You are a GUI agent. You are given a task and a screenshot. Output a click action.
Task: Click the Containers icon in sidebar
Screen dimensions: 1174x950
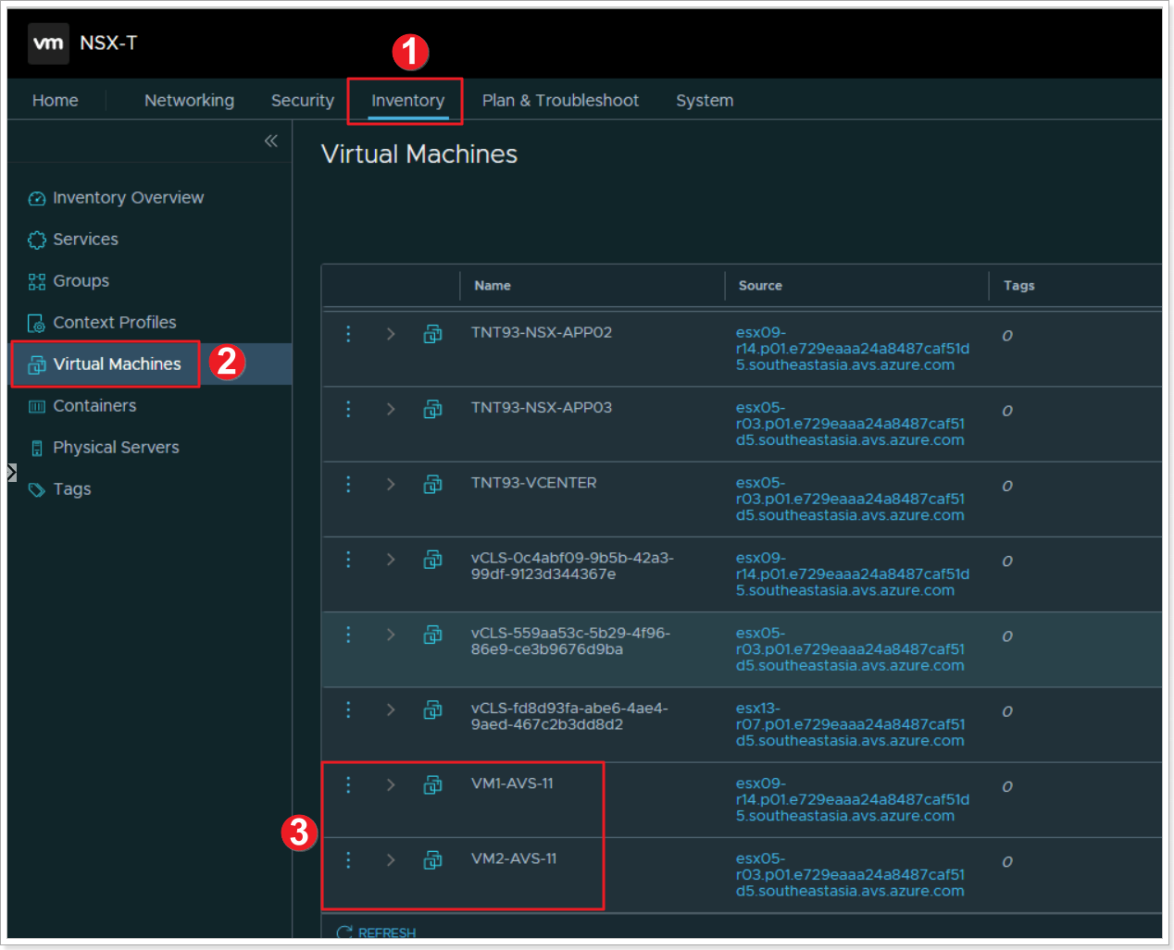pos(37,406)
